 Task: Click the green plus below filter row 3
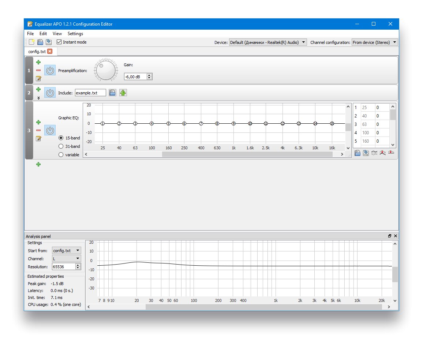(x=38, y=165)
